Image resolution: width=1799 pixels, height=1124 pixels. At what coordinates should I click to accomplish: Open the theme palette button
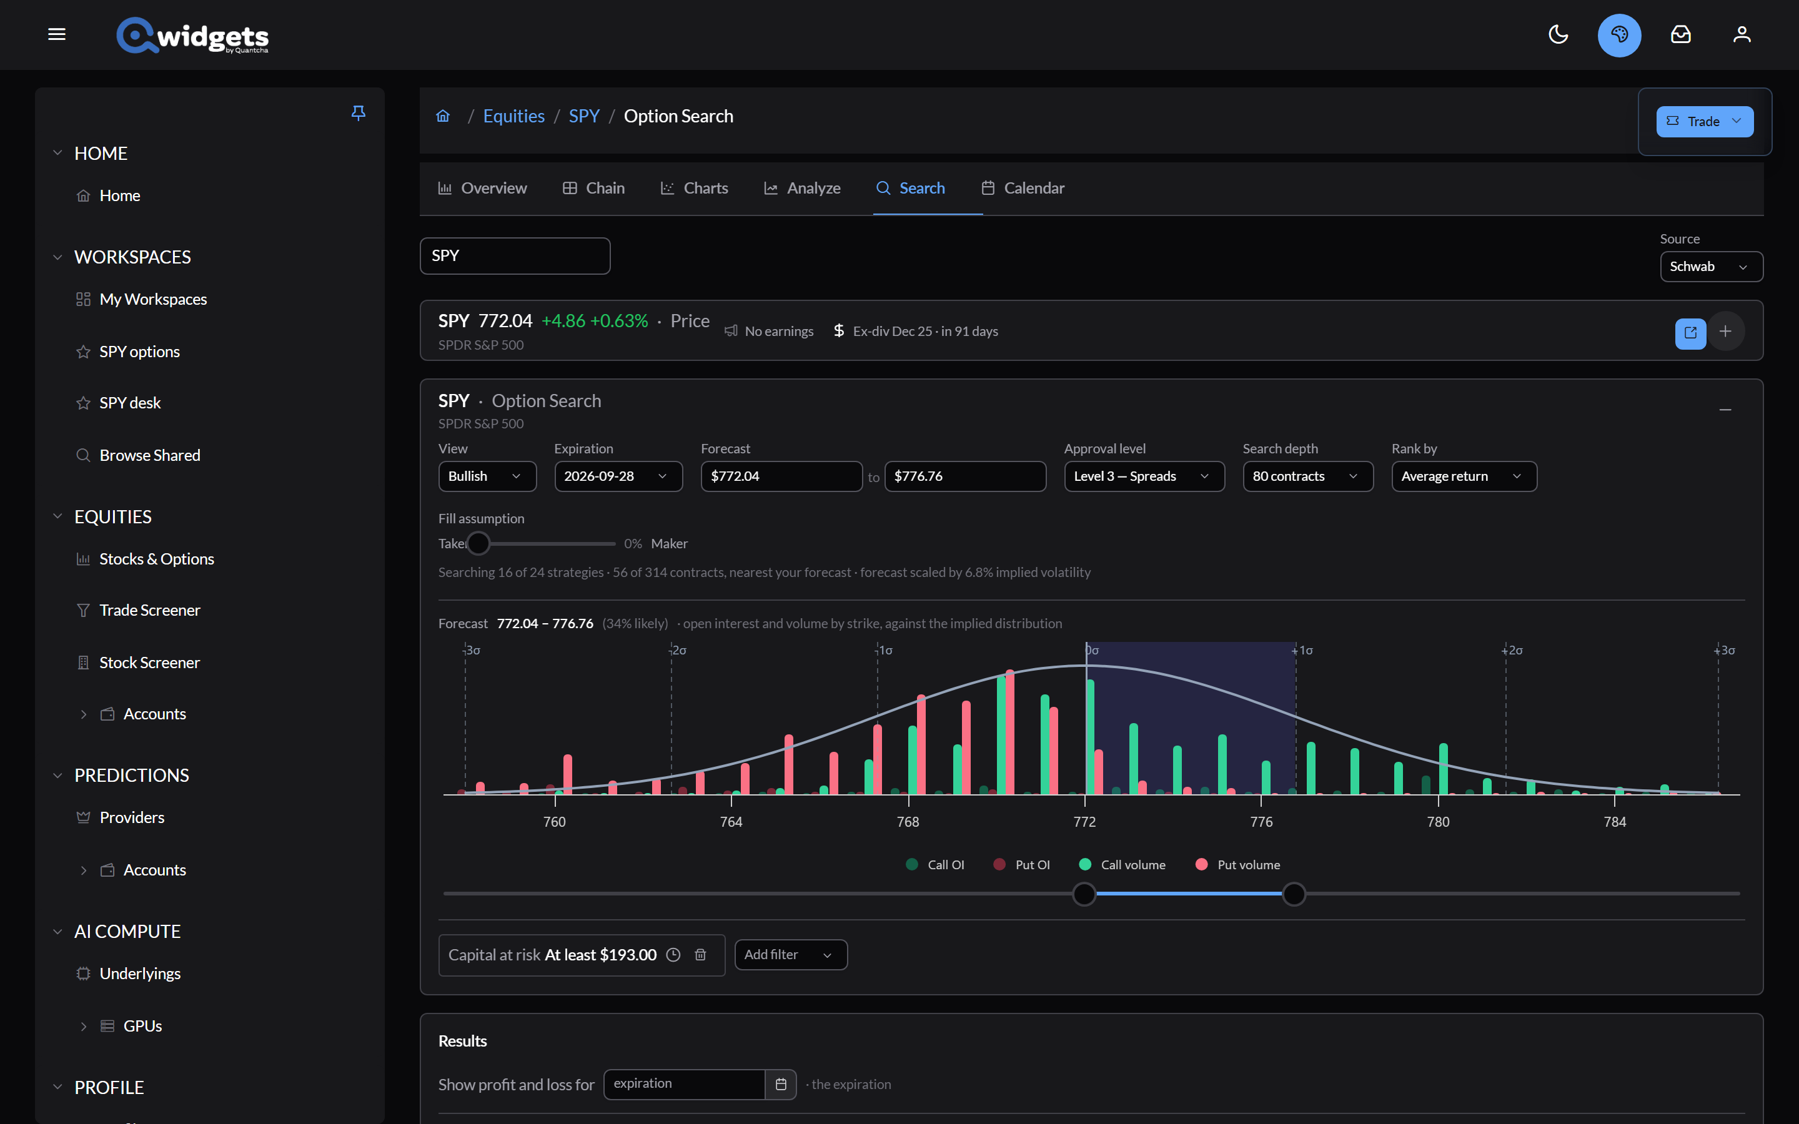pos(1619,35)
